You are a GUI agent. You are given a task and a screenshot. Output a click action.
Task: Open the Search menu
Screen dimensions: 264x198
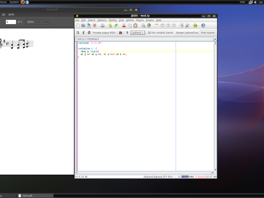[91, 20]
